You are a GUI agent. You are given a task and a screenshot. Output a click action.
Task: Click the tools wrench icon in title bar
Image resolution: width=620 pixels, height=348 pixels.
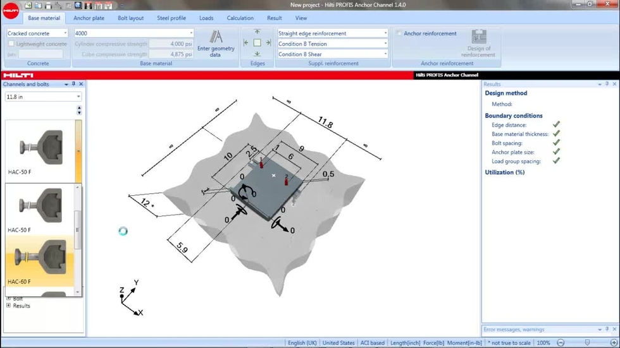point(58,6)
